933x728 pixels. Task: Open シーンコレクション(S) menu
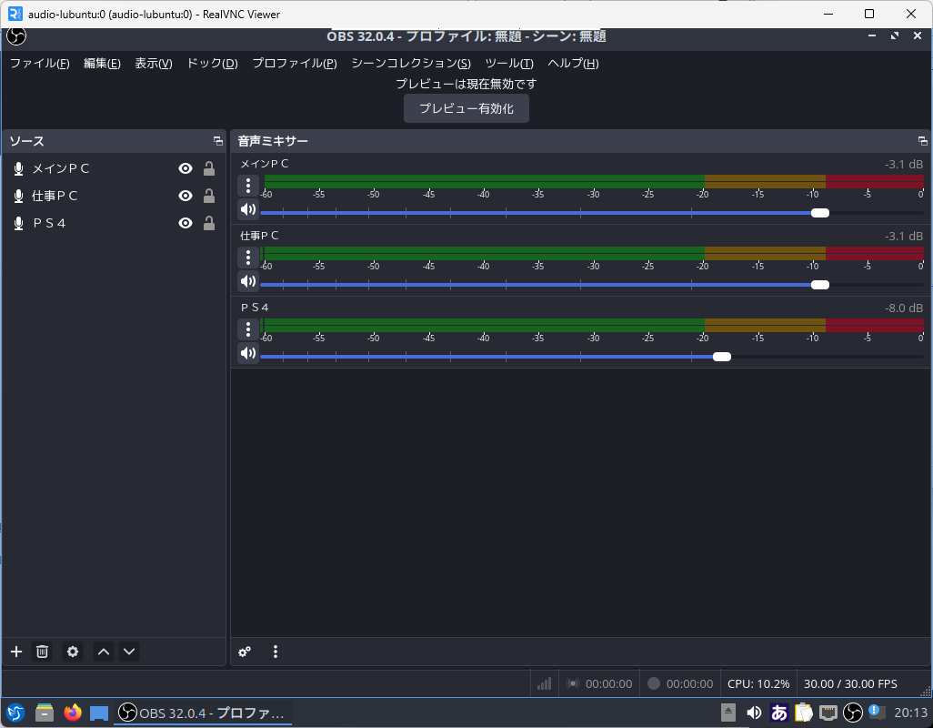coord(411,63)
